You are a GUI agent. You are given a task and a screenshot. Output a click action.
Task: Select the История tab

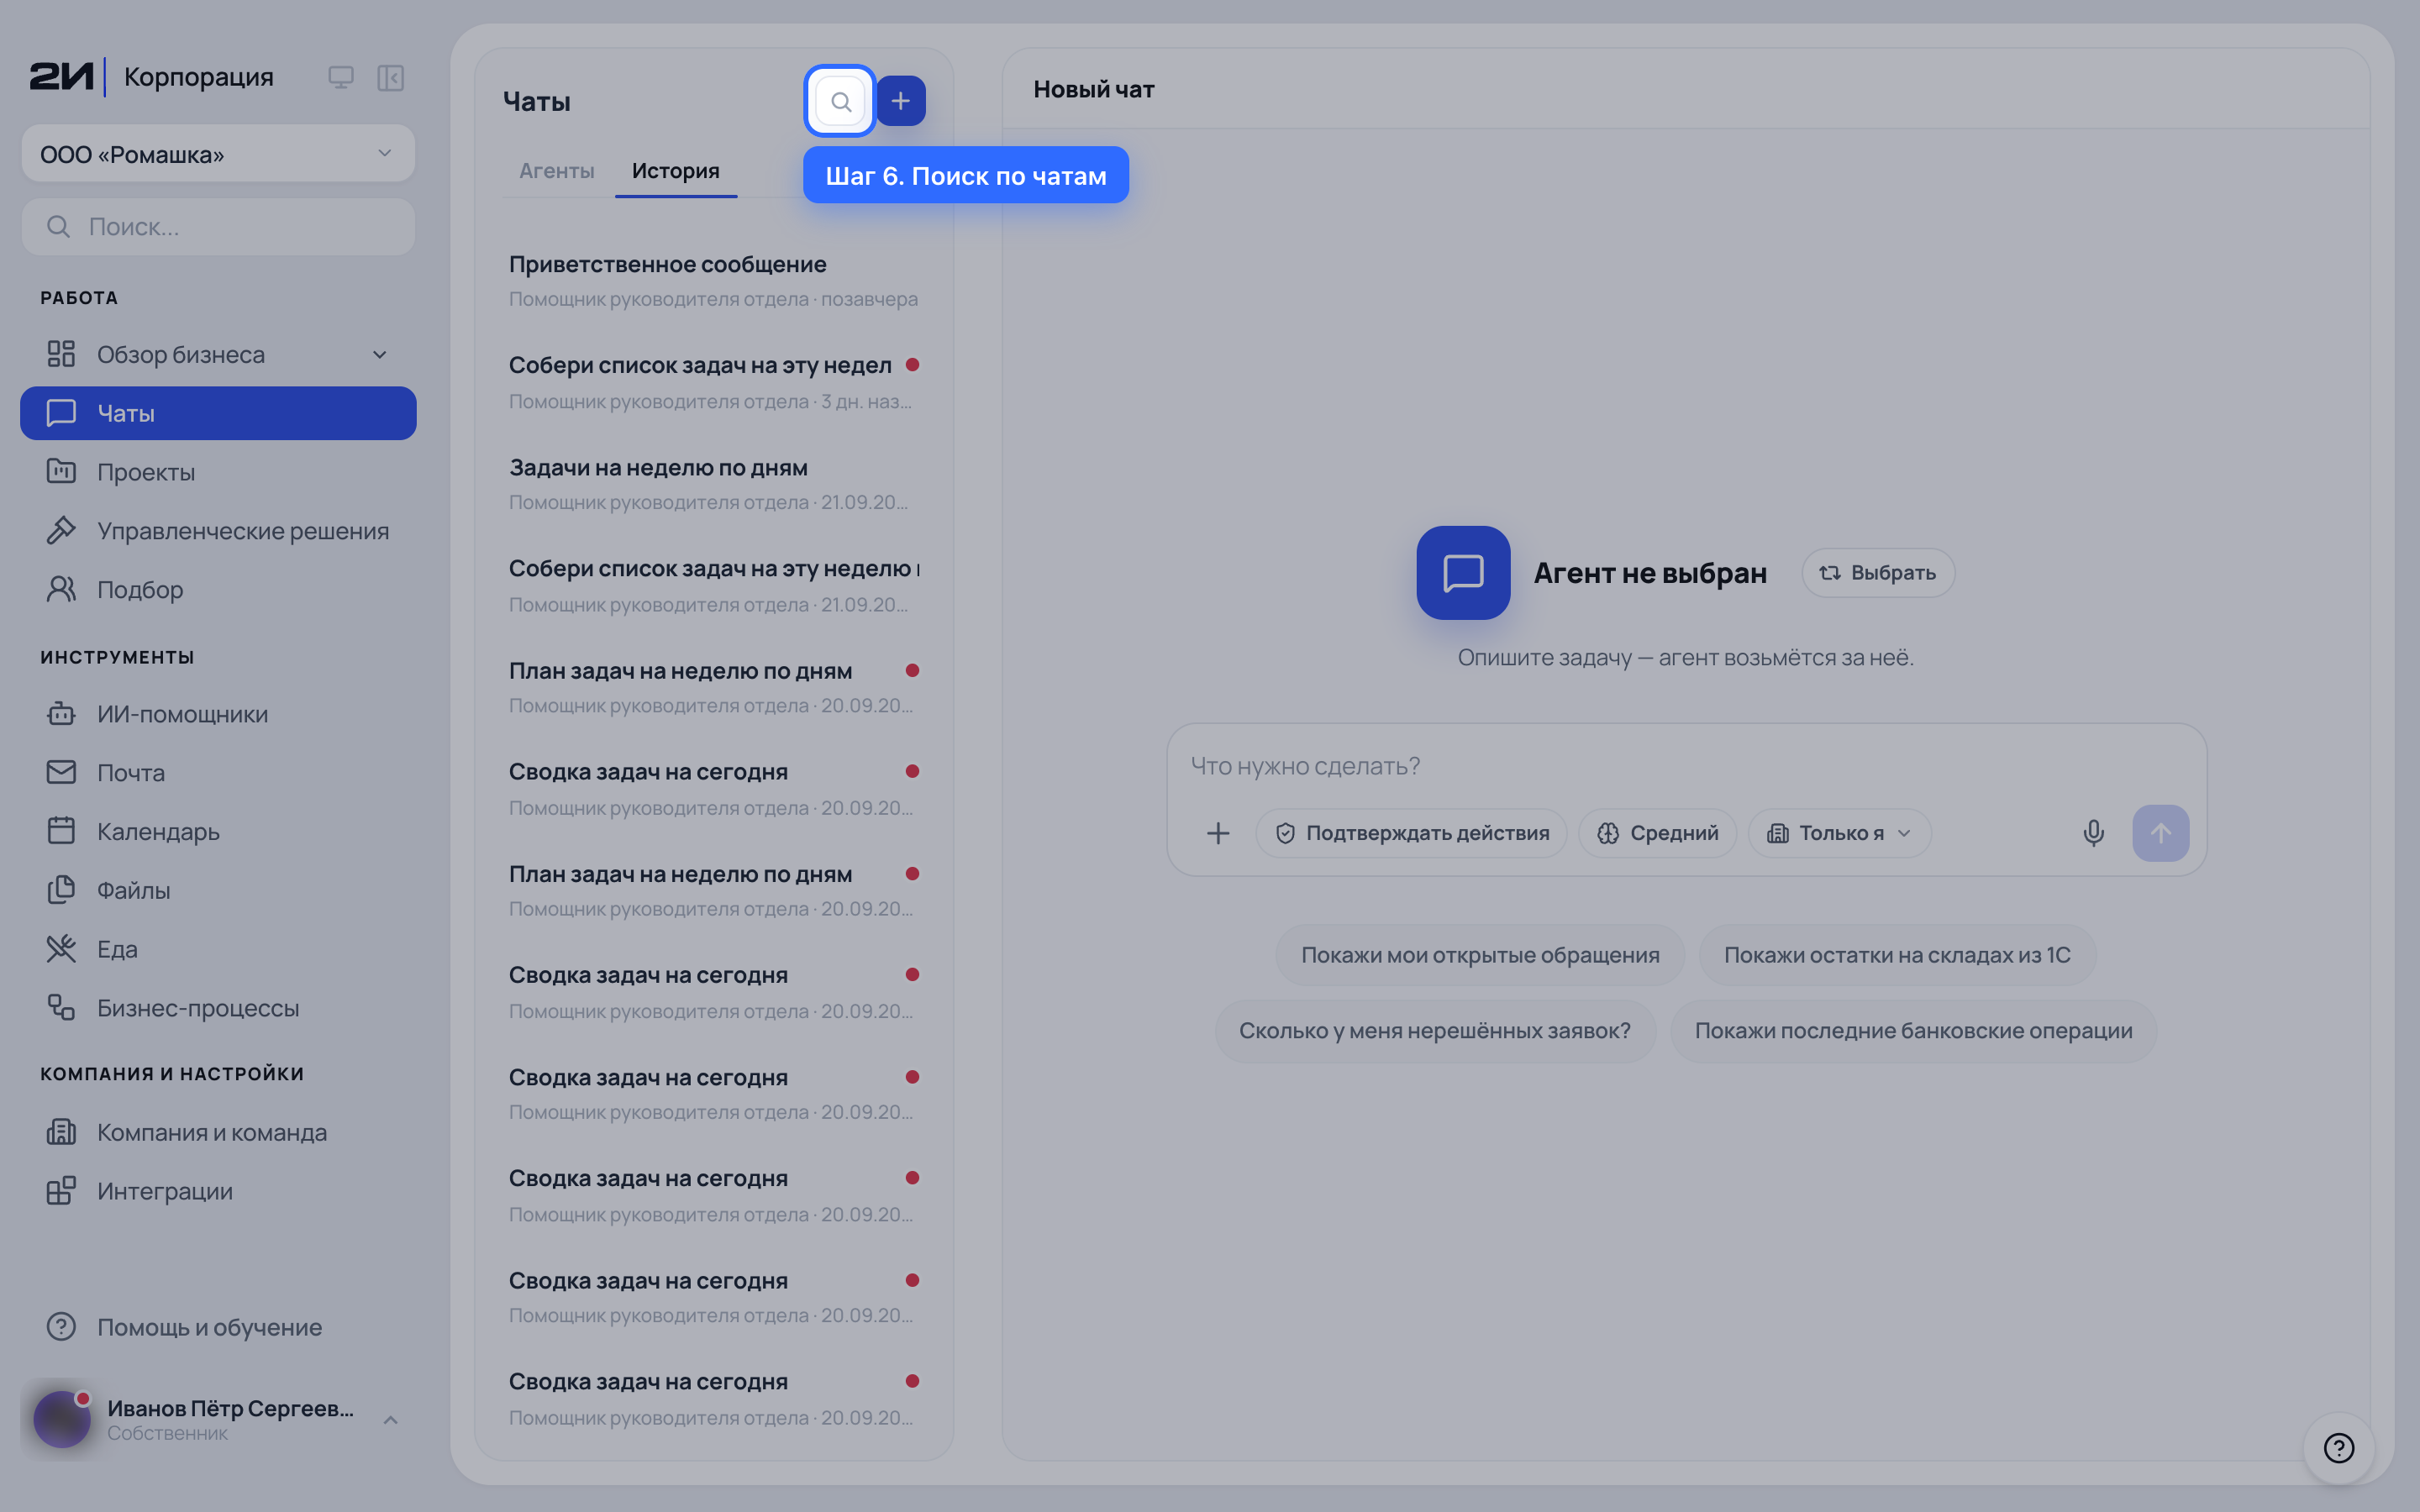676,171
